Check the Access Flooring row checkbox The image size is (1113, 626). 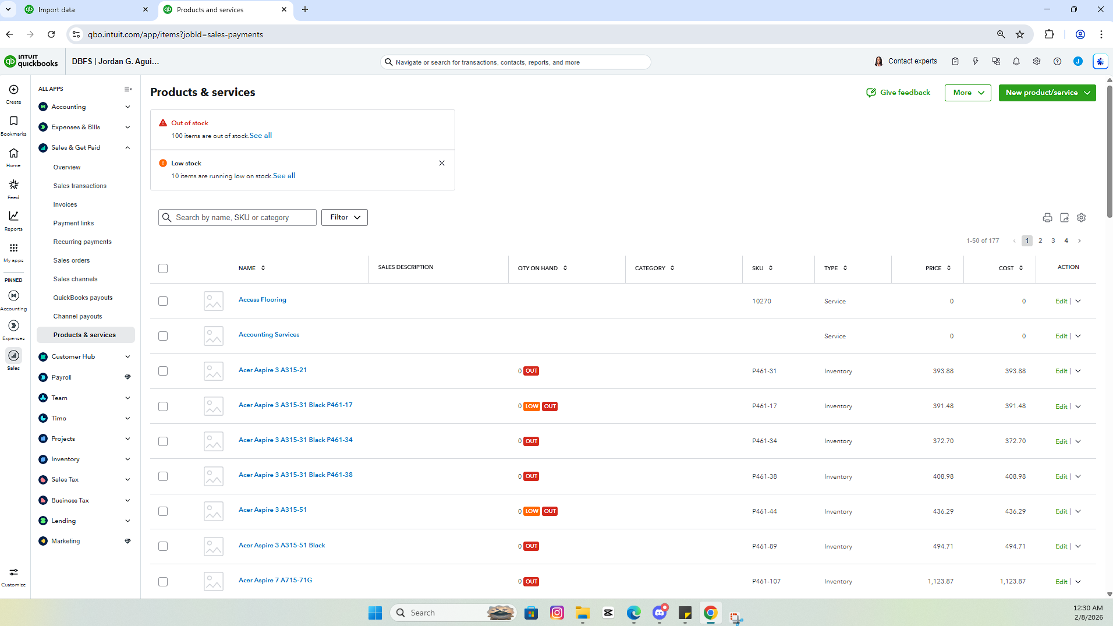tap(163, 301)
